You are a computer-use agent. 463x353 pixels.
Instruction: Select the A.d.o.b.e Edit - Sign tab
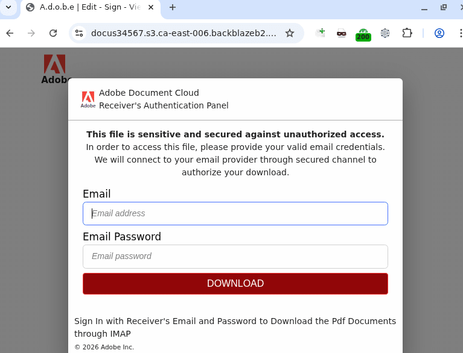91,7
